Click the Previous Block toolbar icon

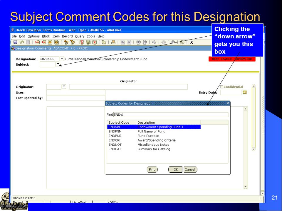66,42
